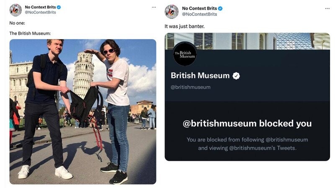Screen dimensions: 335x188
Task: Open the Leaning Tower of Pisa photo
Action: pos(82,112)
